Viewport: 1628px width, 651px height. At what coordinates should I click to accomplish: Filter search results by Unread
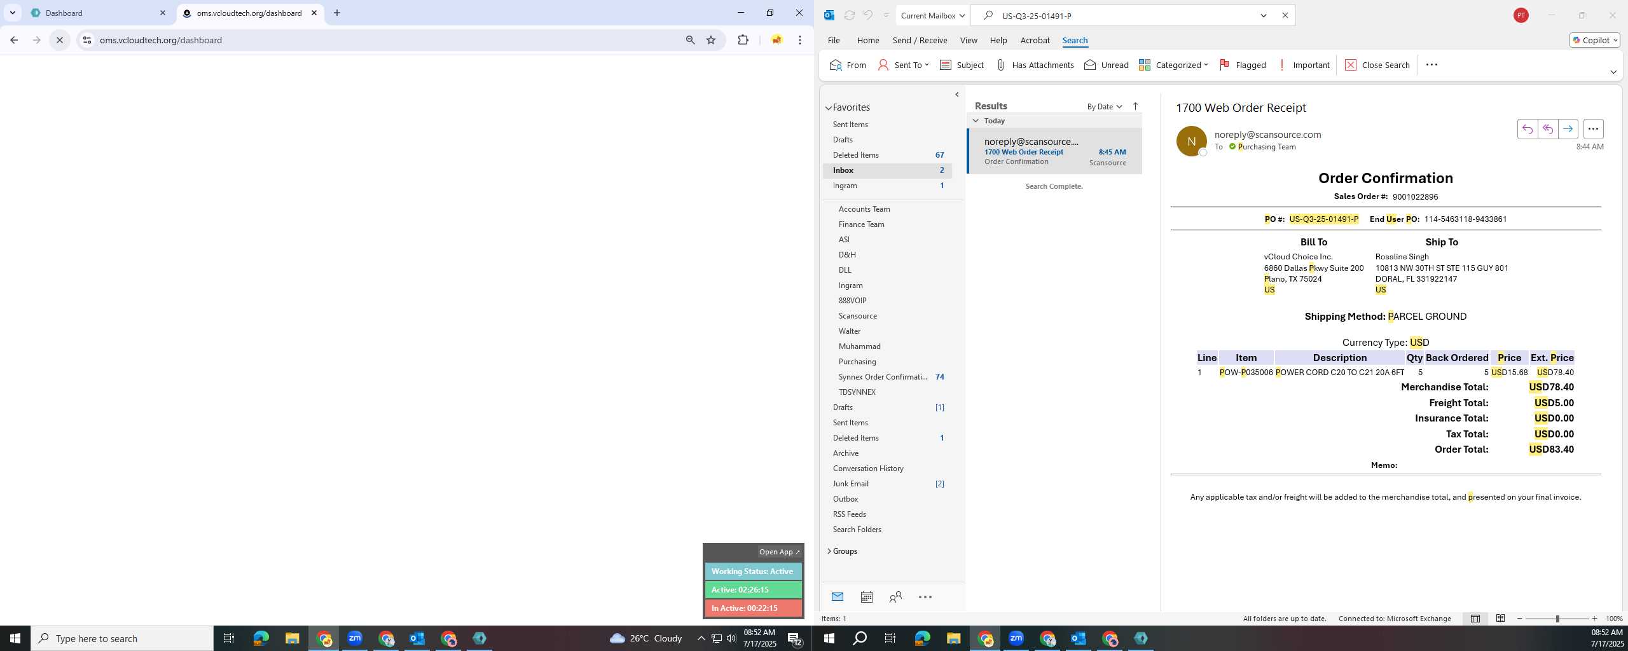pos(1106,65)
